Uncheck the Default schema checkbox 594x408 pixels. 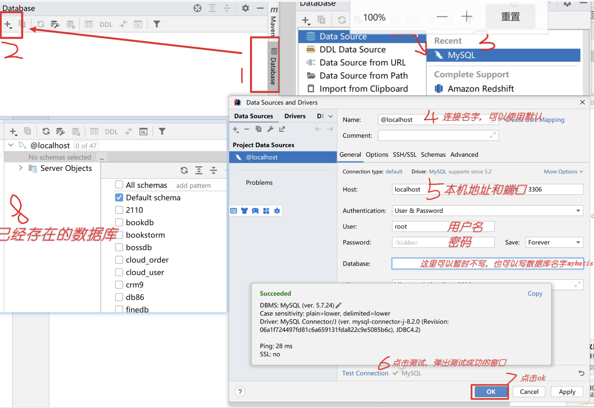tap(119, 197)
